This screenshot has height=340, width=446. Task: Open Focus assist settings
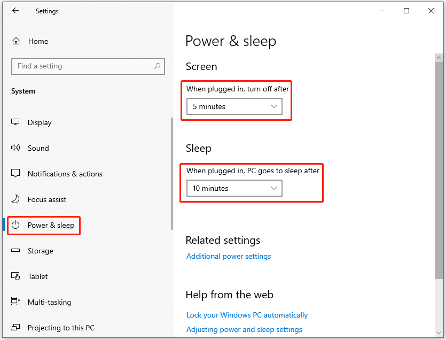(47, 199)
